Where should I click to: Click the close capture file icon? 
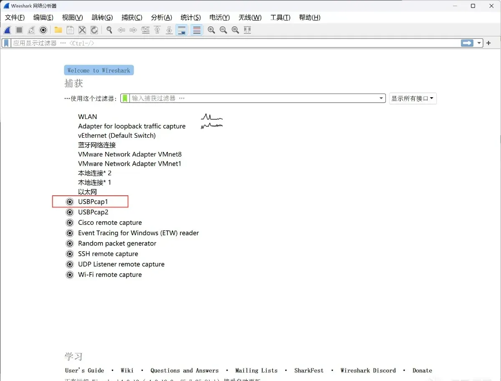tap(82, 30)
